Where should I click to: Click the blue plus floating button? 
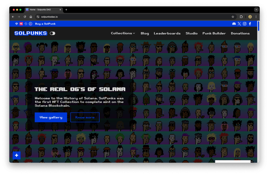(17, 155)
